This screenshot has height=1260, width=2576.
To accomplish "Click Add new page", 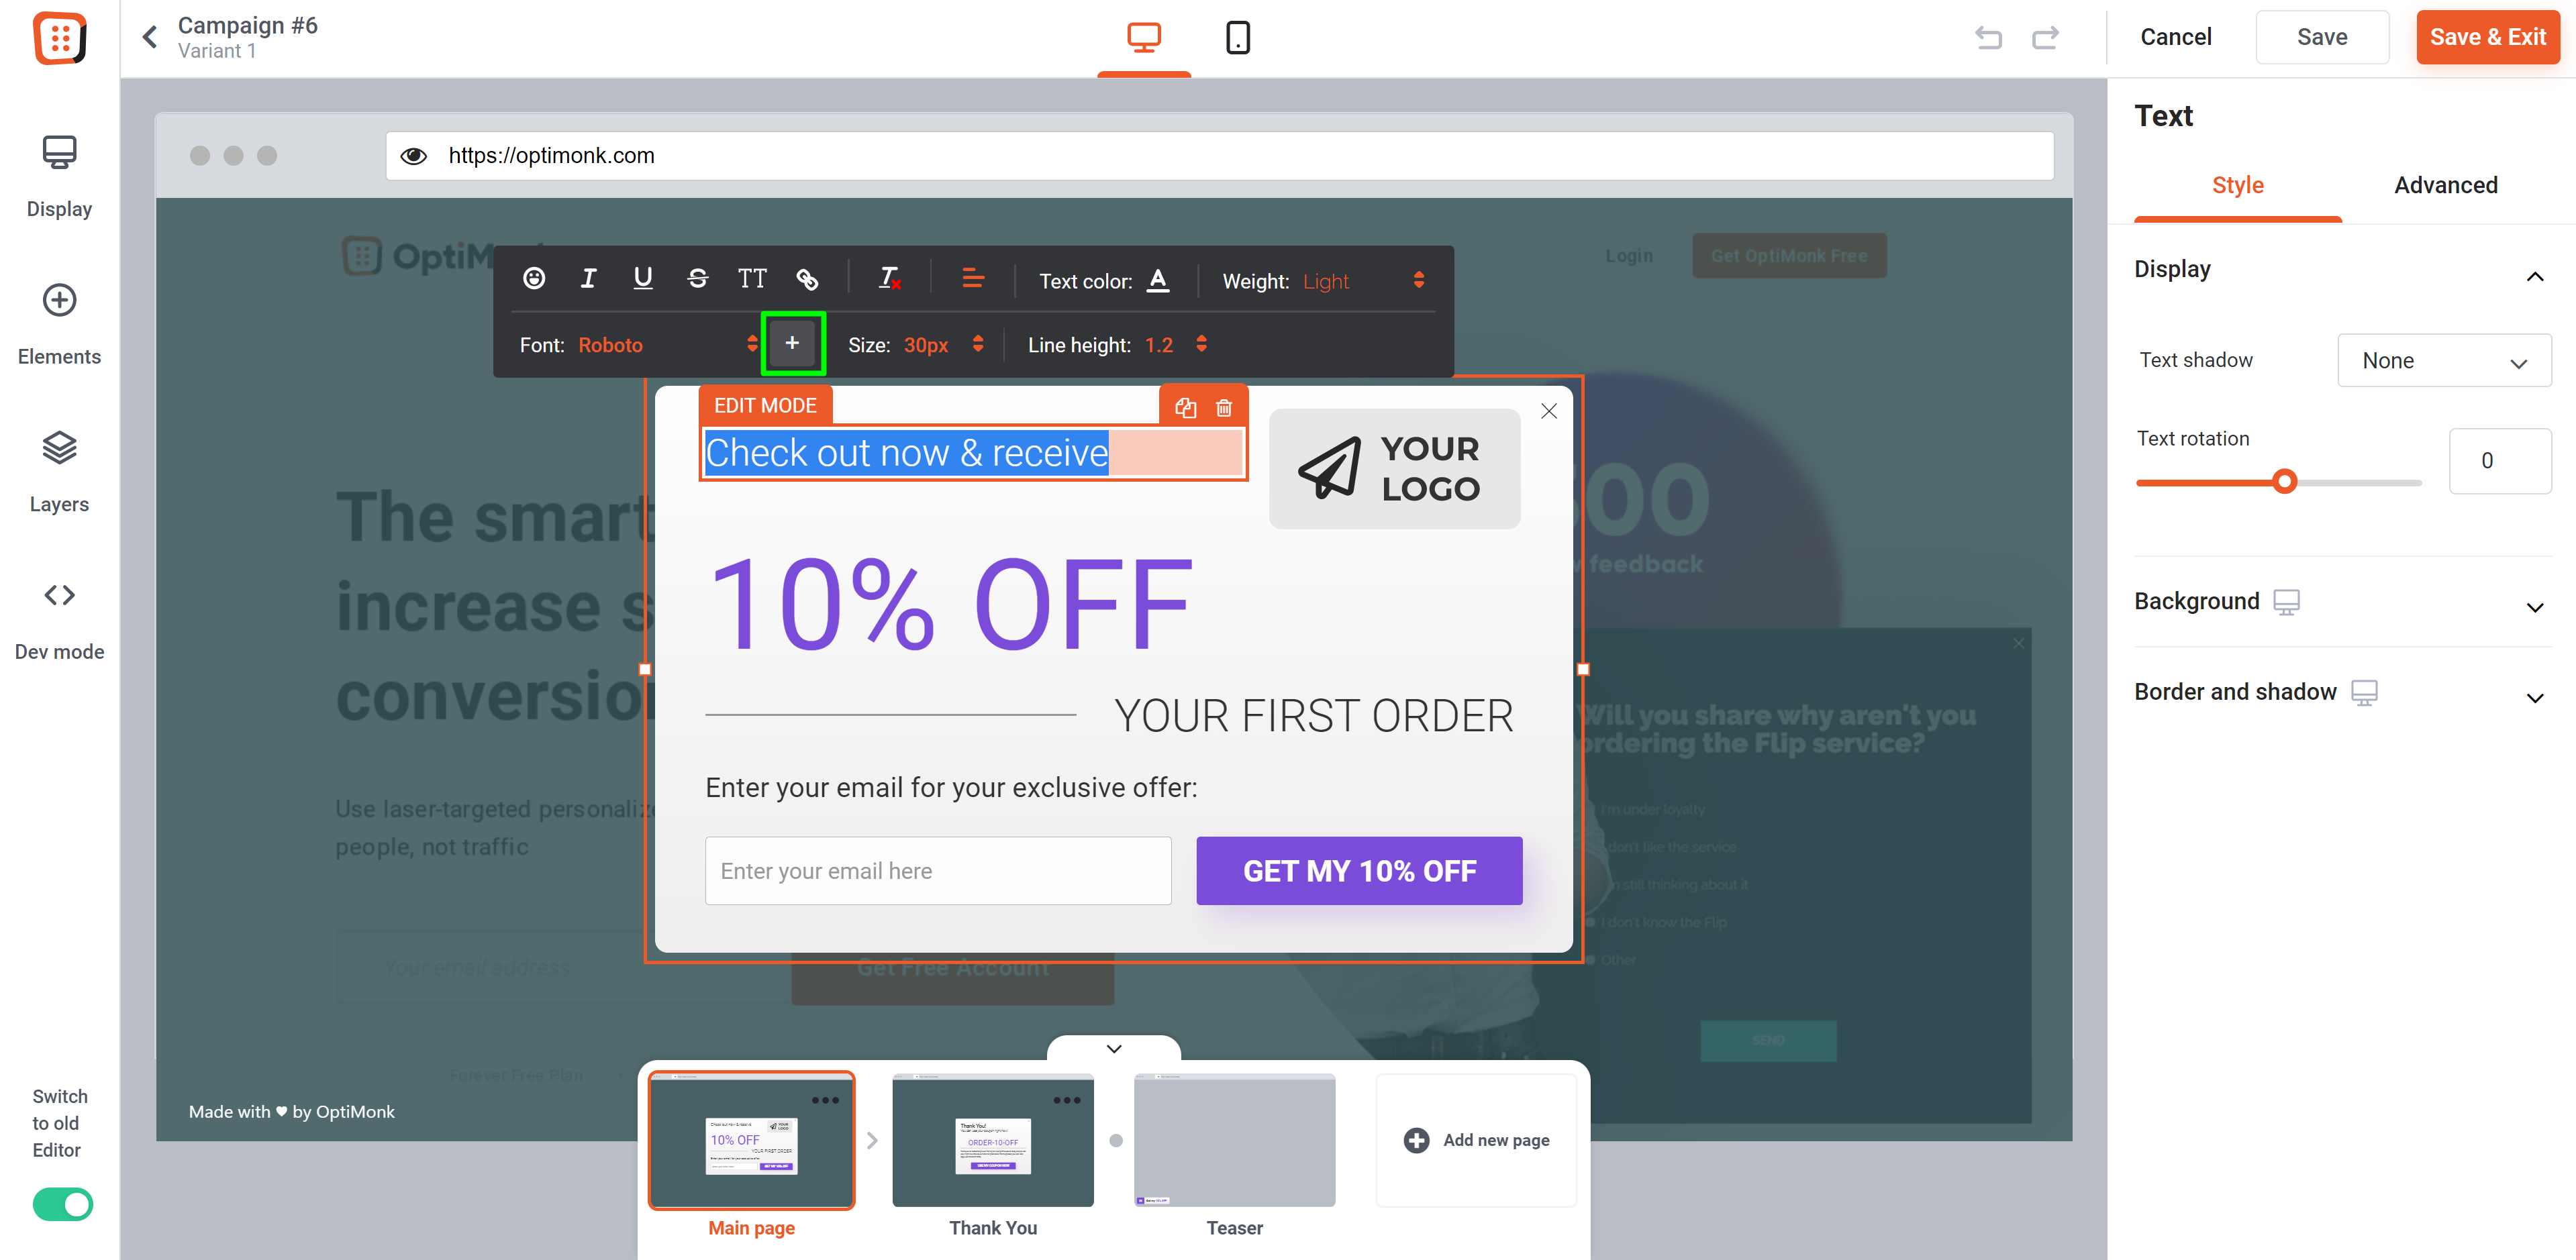I will click(x=1476, y=1140).
